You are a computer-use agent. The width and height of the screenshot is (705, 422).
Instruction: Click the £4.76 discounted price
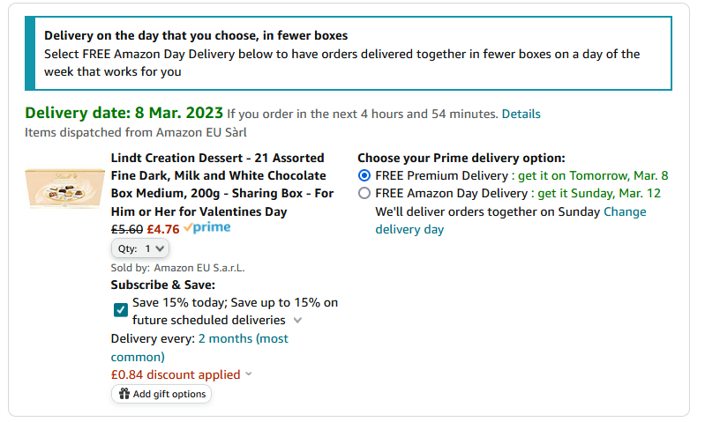[x=162, y=229]
